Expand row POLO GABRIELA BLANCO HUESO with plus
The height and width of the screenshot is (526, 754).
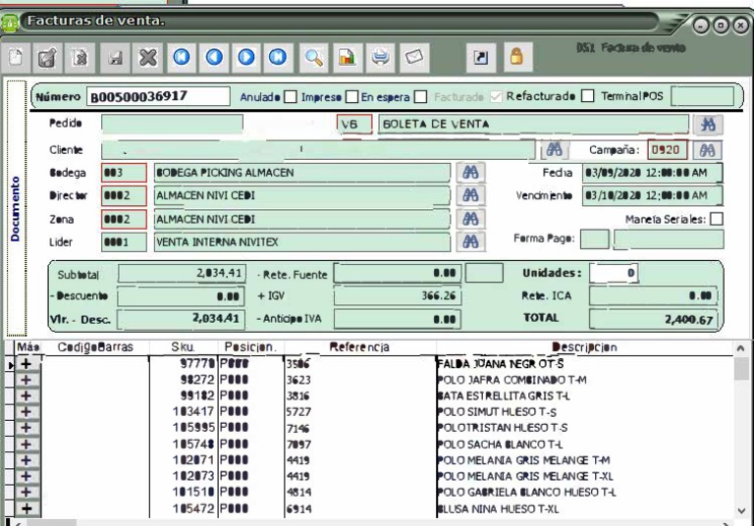click(x=27, y=493)
